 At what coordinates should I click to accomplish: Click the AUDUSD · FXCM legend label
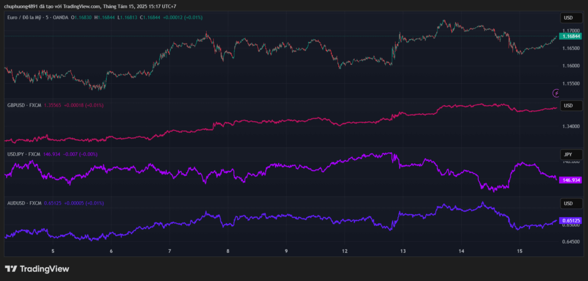(x=24, y=203)
